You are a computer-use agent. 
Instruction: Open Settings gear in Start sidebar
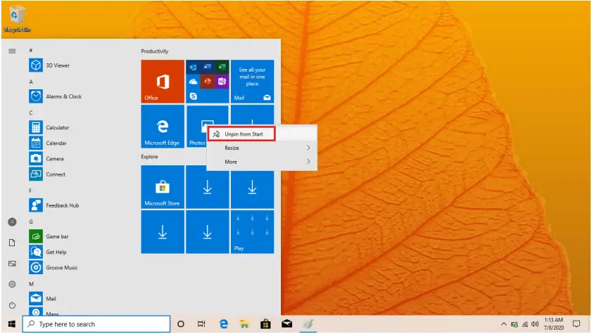point(12,284)
